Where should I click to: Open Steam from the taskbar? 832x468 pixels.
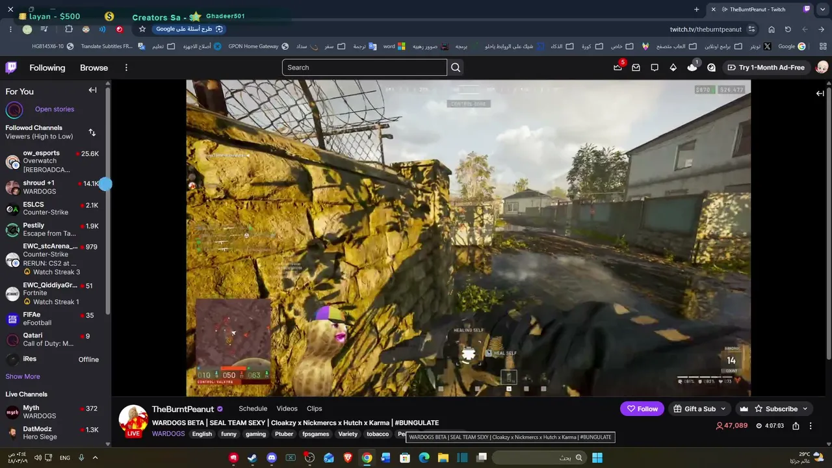[x=252, y=458]
